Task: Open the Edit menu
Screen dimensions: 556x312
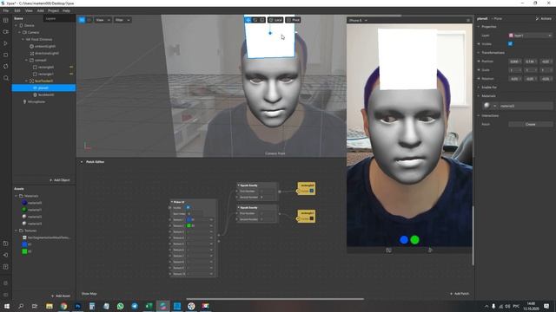Action: (x=17, y=10)
